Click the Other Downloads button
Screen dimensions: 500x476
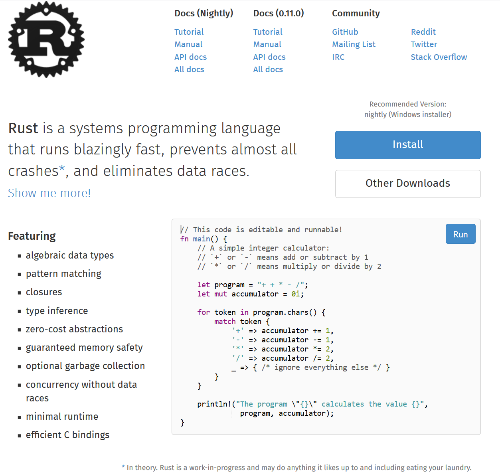coord(407,184)
